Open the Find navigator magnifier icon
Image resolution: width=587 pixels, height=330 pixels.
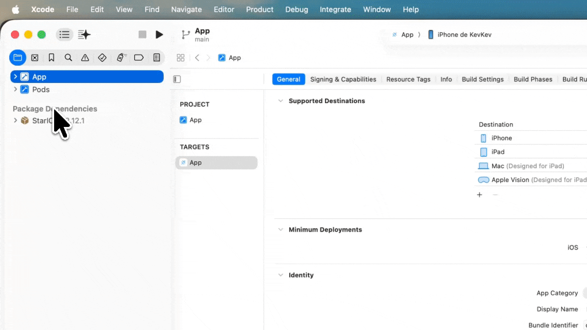tap(68, 58)
